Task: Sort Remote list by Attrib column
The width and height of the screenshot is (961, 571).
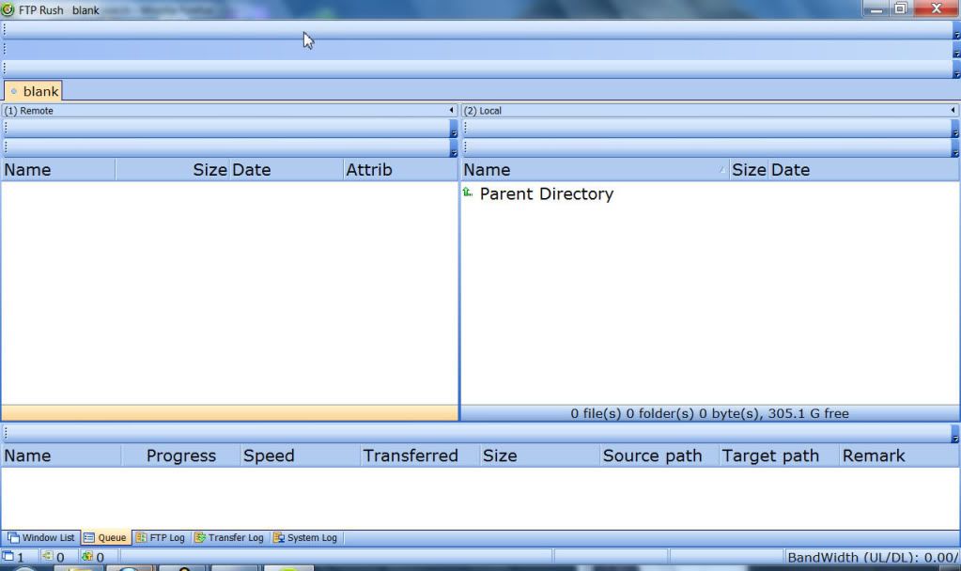Action: pyautogui.click(x=399, y=170)
